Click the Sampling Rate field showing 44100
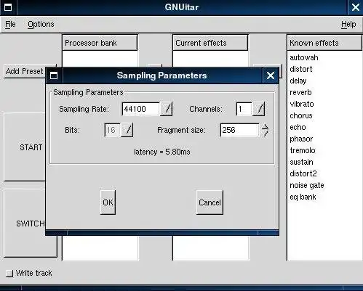 pos(141,109)
